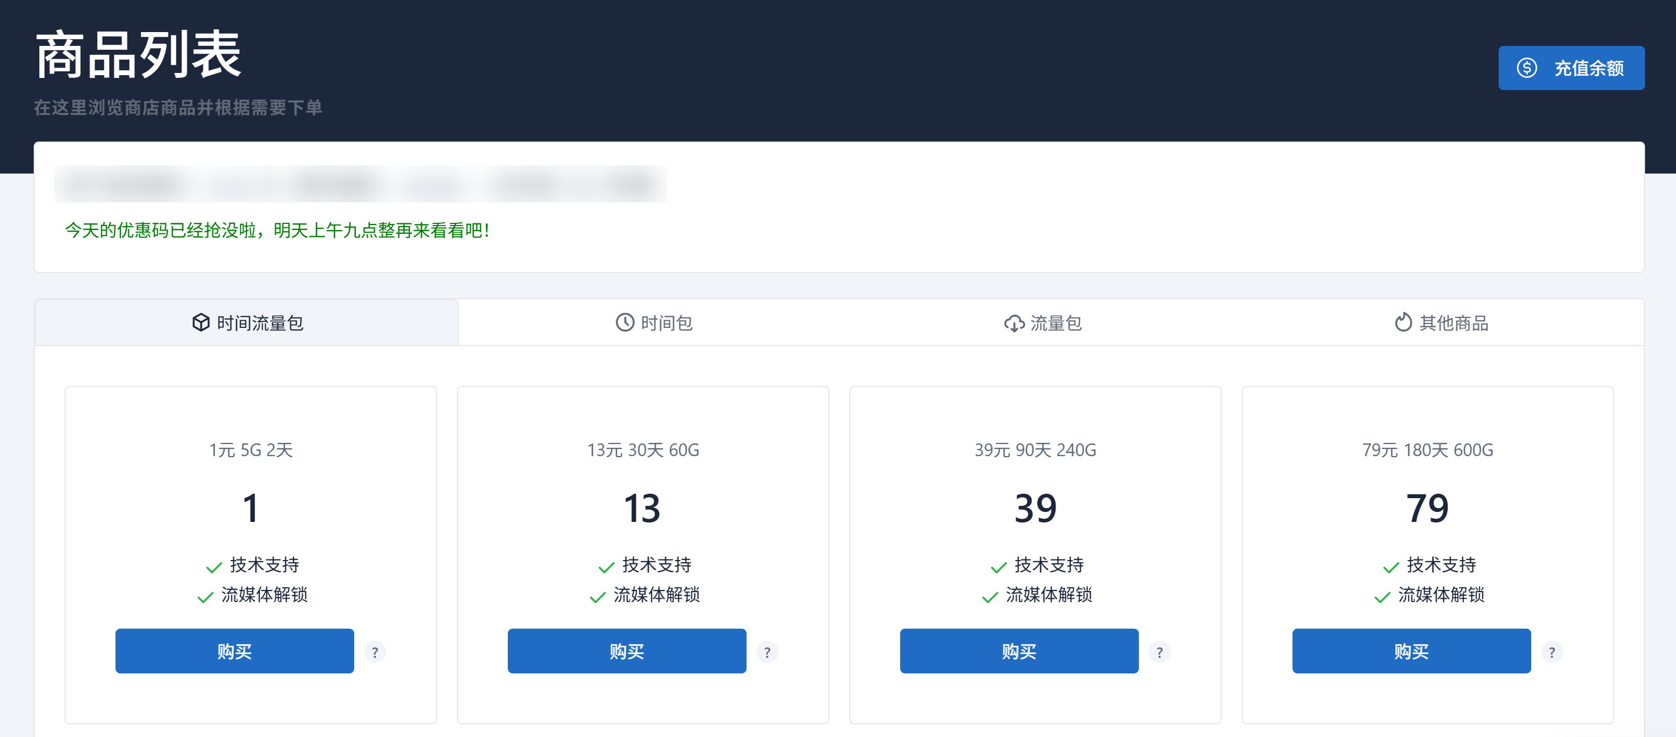Buy the 1元 5G 2天 plan
1676x737 pixels.
(234, 651)
